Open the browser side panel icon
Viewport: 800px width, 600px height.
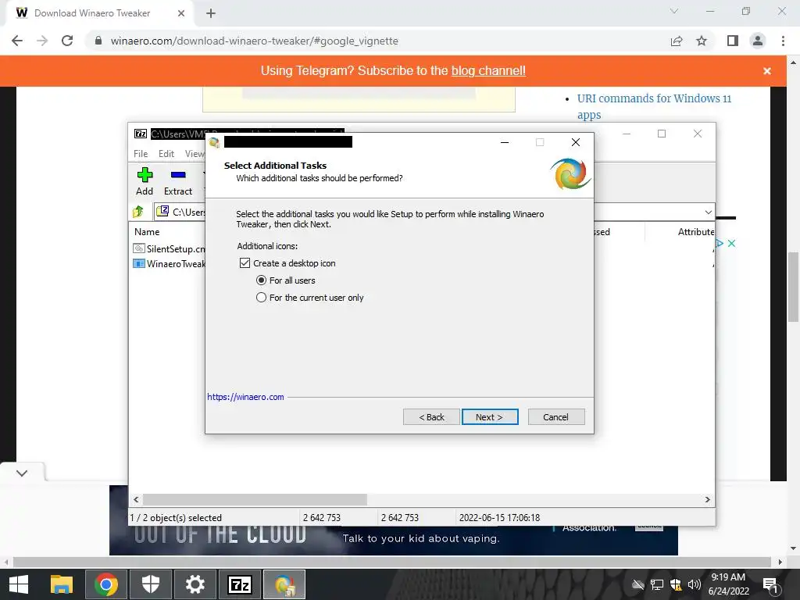(733, 41)
